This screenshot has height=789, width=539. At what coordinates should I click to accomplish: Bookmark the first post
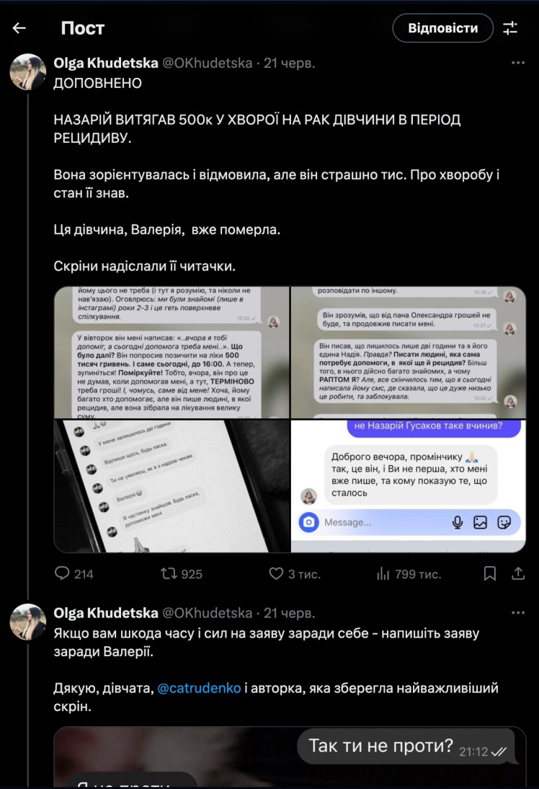click(490, 573)
